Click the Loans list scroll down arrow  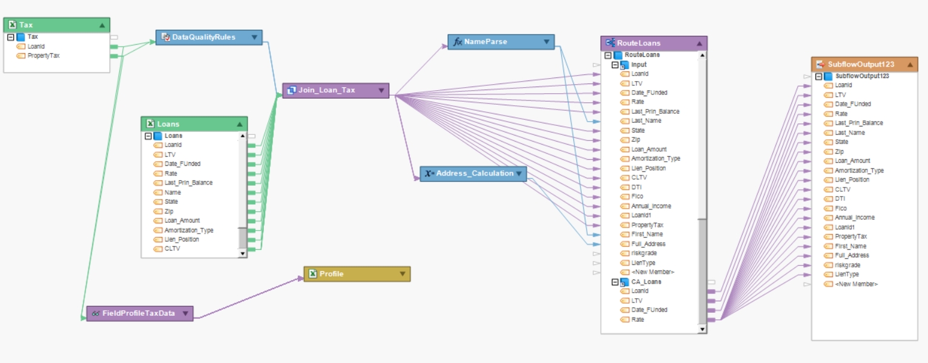point(243,254)
